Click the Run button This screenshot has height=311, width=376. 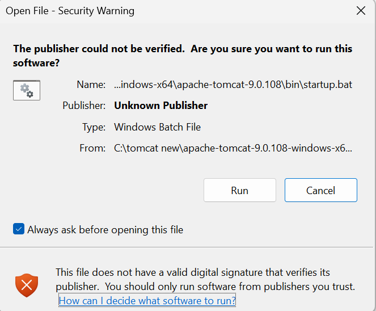click(x=239, y=190)
